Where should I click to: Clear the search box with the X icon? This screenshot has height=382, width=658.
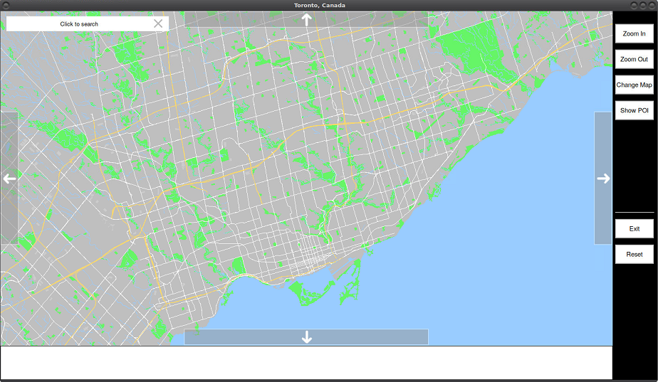tap(158, 24)
